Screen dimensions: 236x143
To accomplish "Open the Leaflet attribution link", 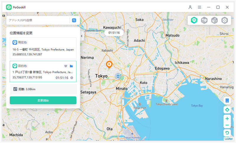I will click(x=228, y=139).
